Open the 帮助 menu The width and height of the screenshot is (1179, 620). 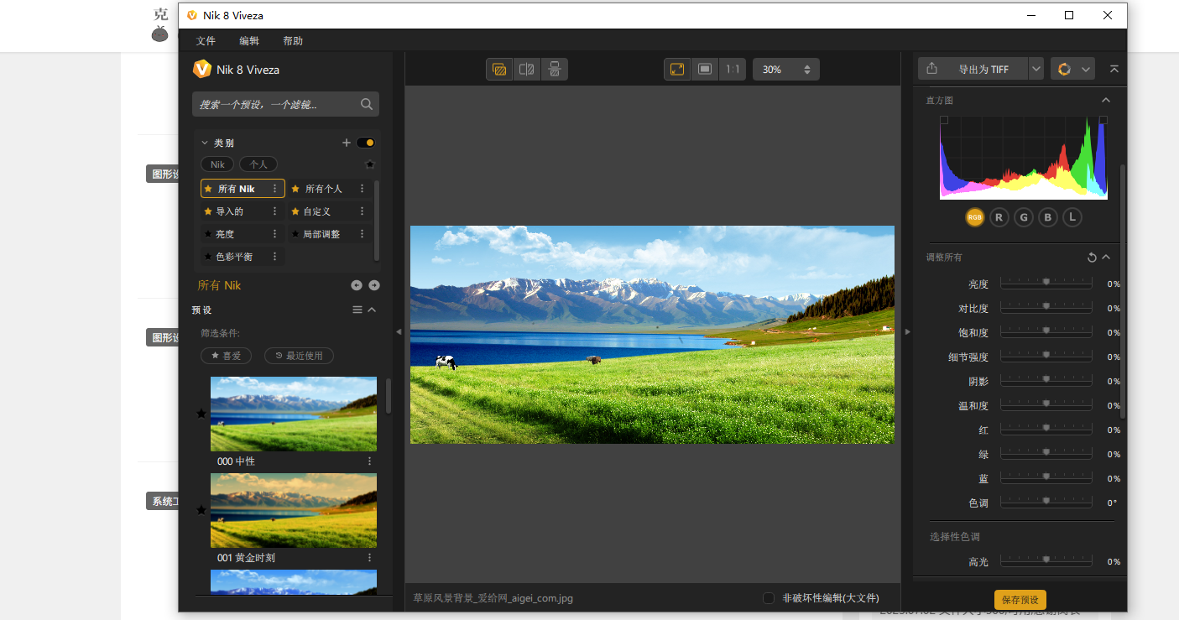293,41
